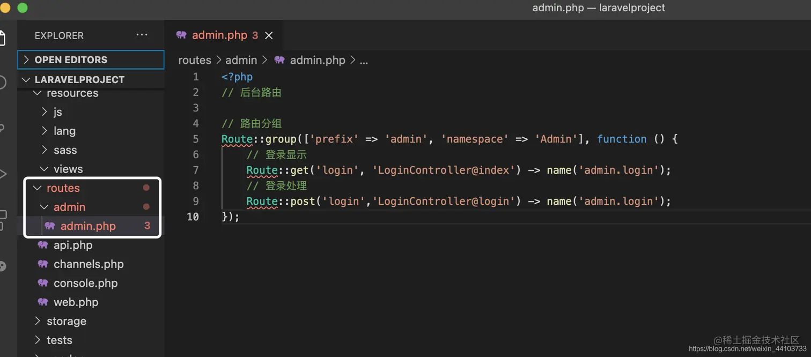Click comment '// 后台路由' on line 2
Image resolution: width=811 pixels, height=357 pixels.
[252, 92]
